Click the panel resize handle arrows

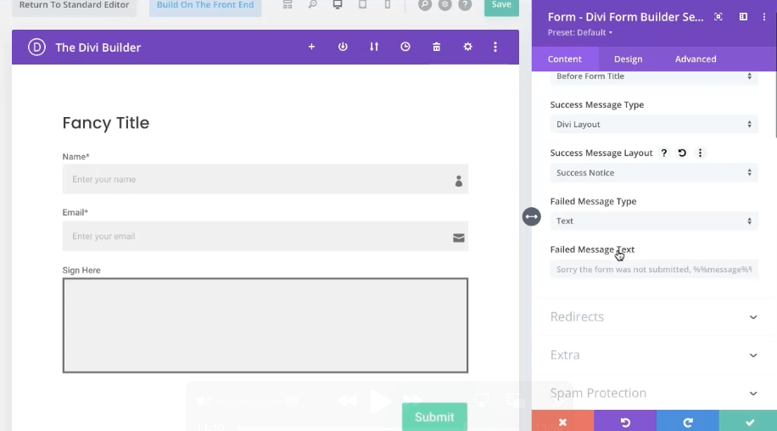(x=531, y=216)
